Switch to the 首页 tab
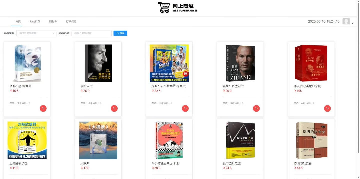 click(x=18, y=21)
